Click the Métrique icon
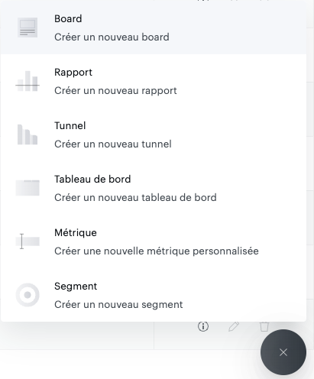Image resolution: width=314 pixels, height=379 pixels. tap(28, 241)
